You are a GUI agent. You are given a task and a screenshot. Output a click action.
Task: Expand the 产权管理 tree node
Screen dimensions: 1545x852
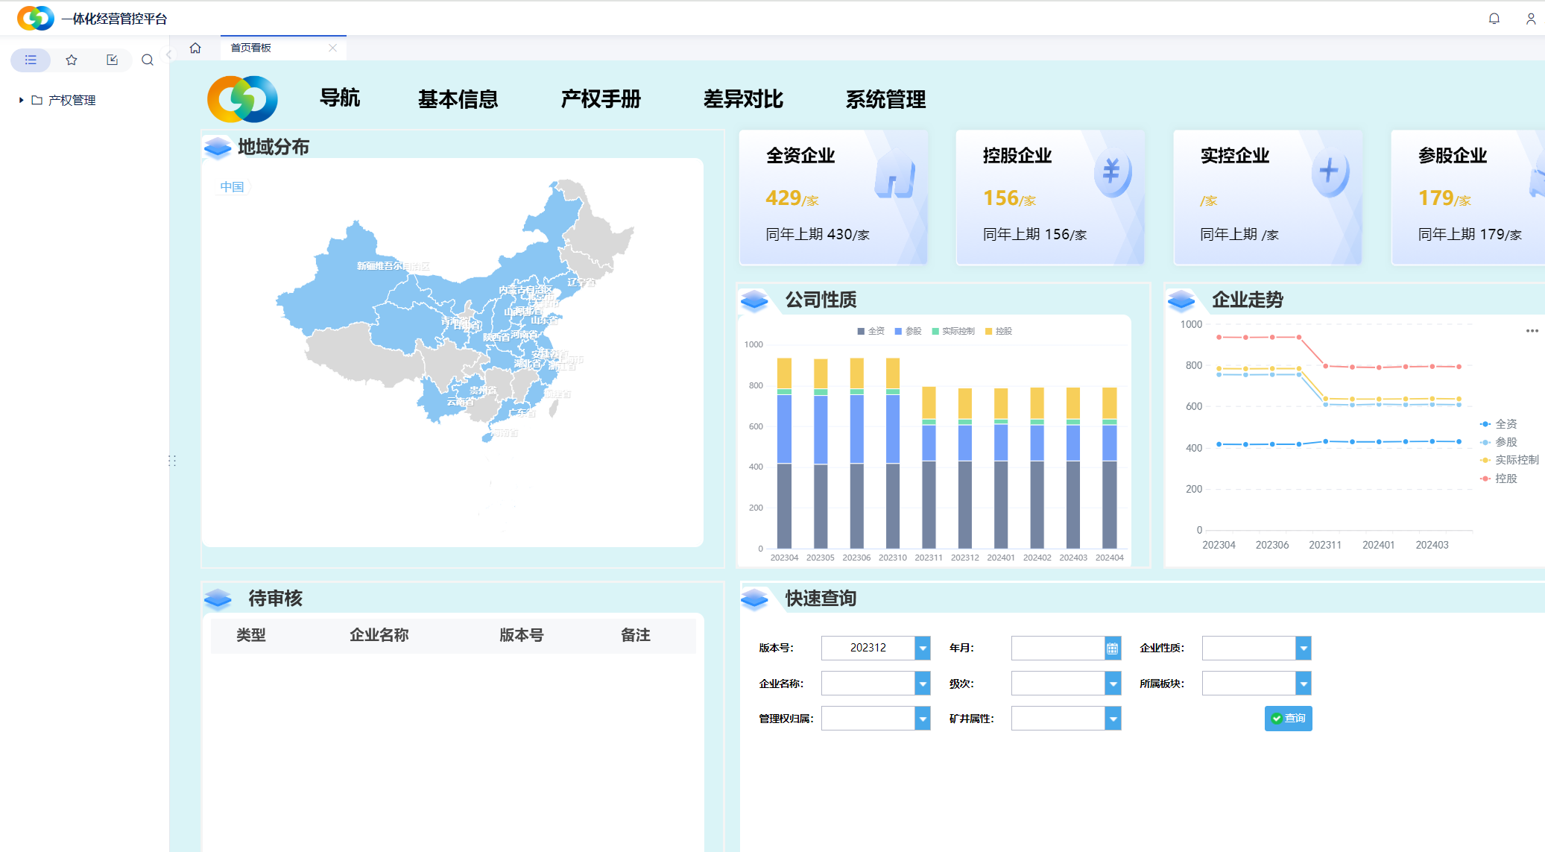pyautogui.click(x=22, y=100)
